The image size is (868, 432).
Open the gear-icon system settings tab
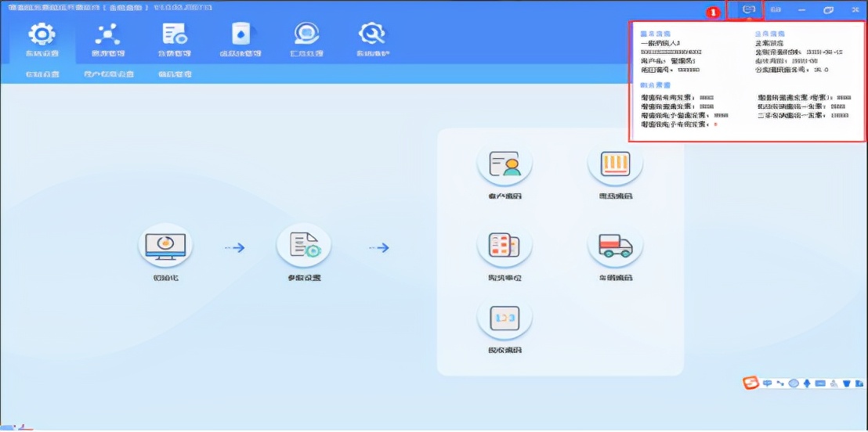(x=42, y=41)
